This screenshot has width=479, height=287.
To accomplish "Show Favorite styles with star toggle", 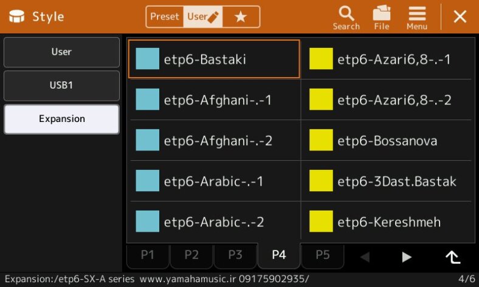I will [x=241, y=17].
